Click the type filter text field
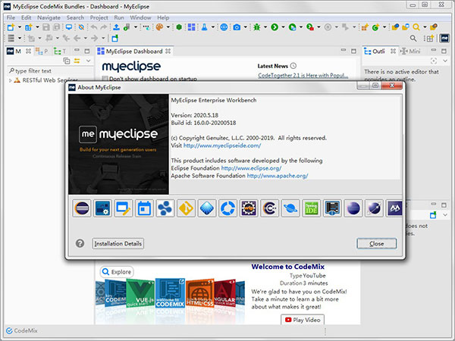455x341 pixels. (x=50, y=70)
